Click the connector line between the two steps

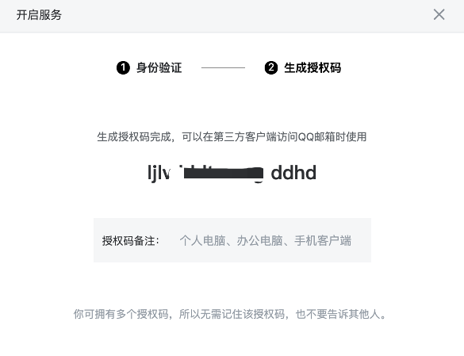(223, 67)
